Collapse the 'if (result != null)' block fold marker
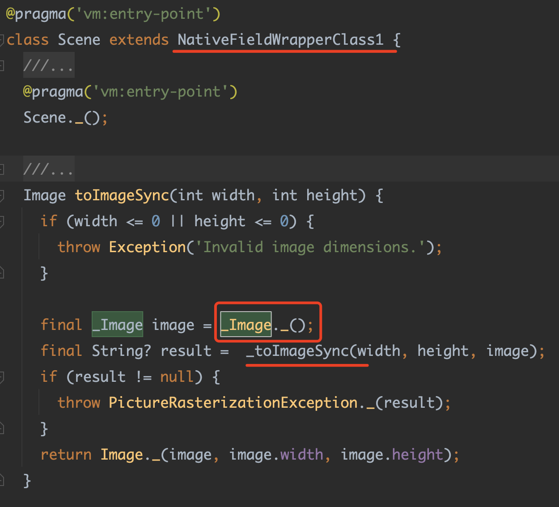 click(x=2, y=377)
